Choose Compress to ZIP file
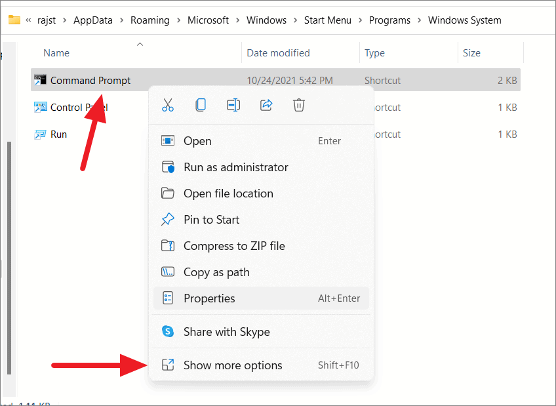The height and width of the screenshot is (406, 556). point(234,245)
